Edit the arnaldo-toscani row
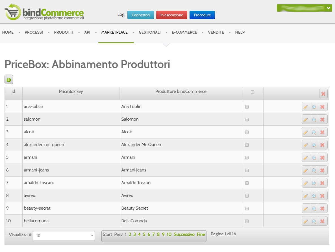 point(306,183)
